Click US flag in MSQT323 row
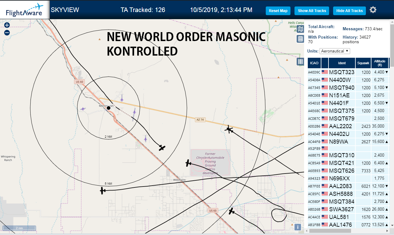Viewport: 394px width, 235px height. [x=324, y=72]
